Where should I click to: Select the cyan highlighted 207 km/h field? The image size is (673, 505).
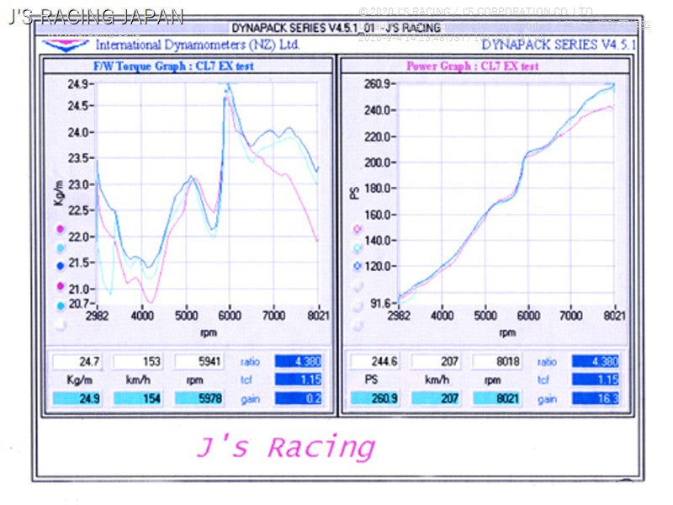[435, 398]
